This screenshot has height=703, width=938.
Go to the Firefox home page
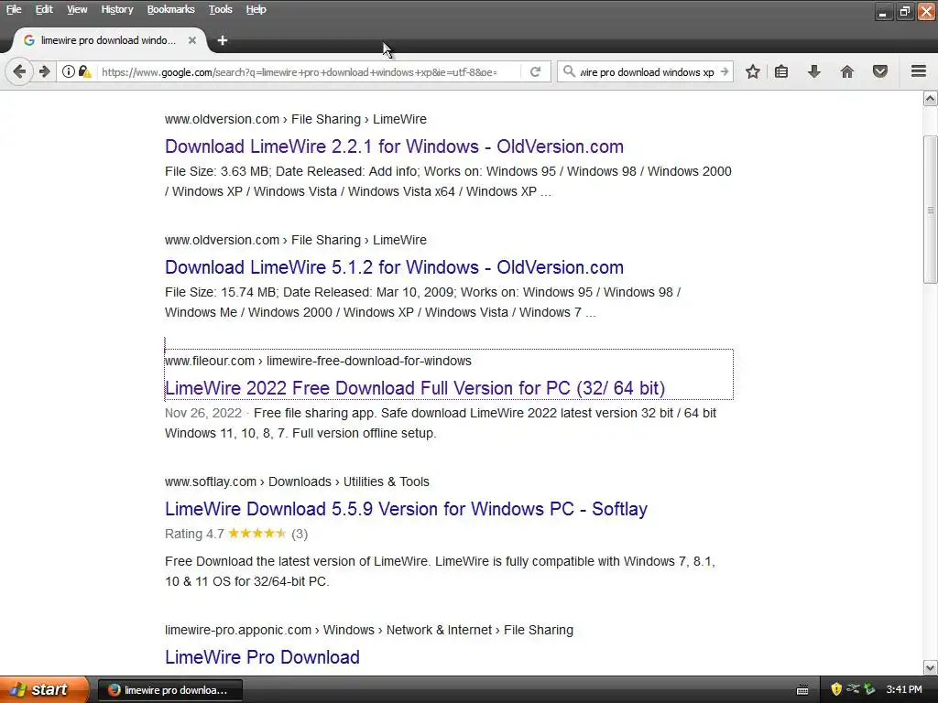pos(847,71)
